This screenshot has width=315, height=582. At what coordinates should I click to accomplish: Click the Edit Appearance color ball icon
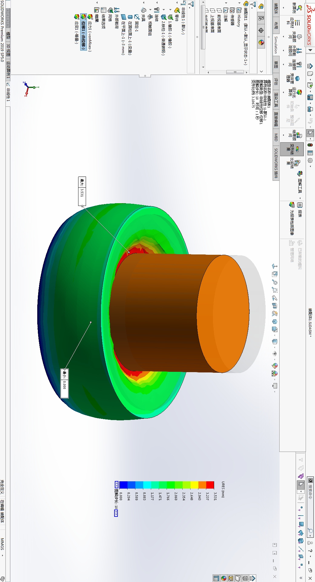(x=275, y=365)
